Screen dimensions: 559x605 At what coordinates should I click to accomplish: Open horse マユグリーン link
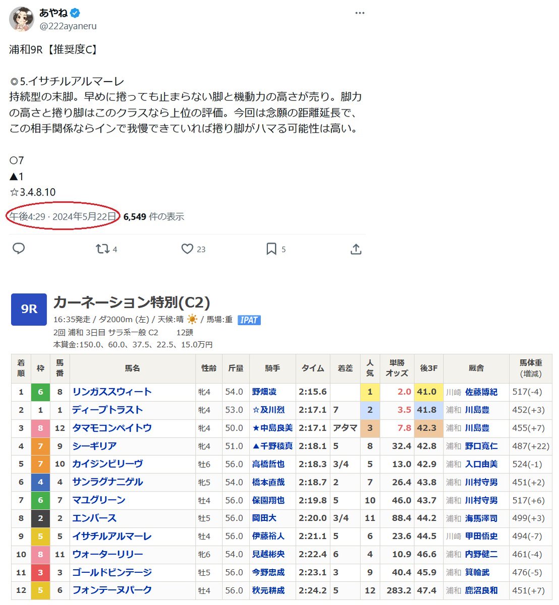point(99,500)
